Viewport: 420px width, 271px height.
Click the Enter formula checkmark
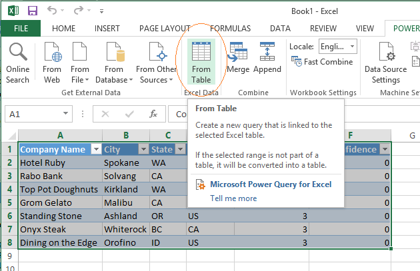point(129,115)
